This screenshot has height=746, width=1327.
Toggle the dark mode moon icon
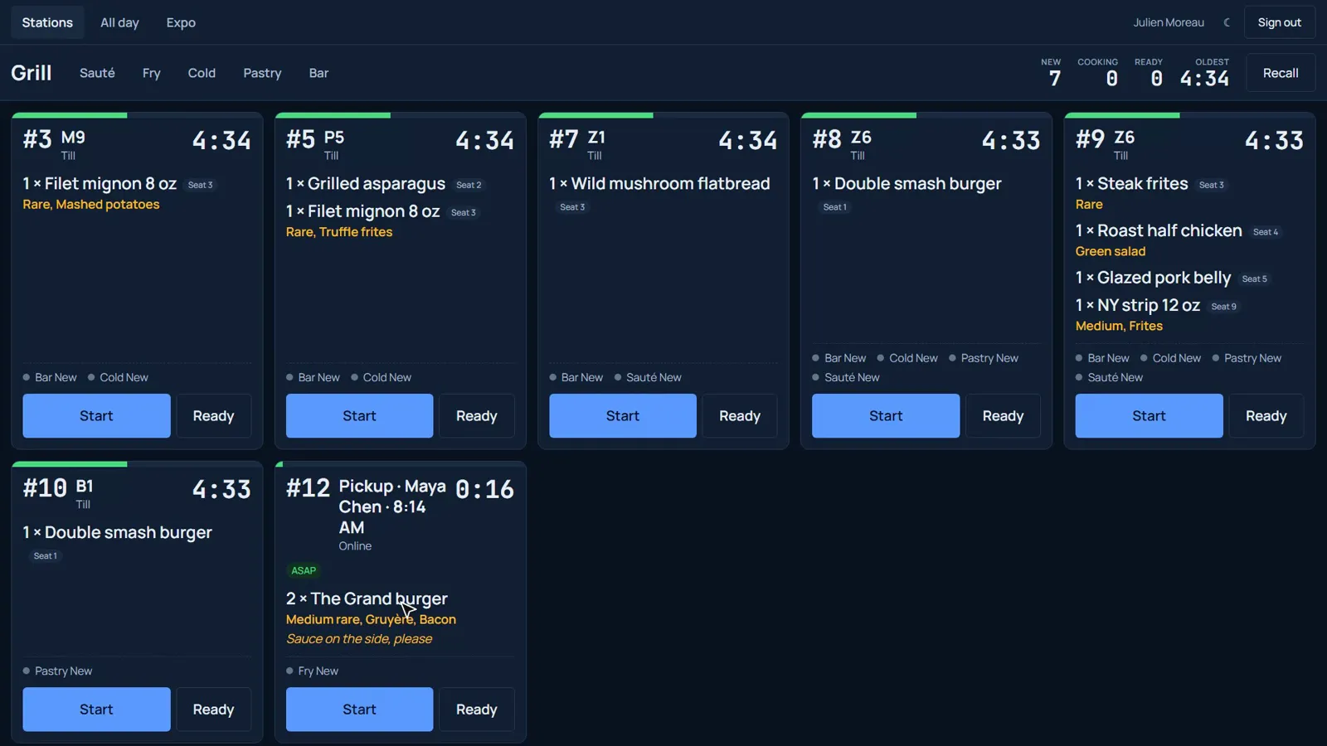tap(1227, 22)
